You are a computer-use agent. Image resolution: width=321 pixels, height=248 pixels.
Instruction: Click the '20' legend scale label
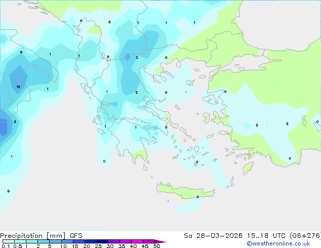pyautogui.click(x=87, y=246)
